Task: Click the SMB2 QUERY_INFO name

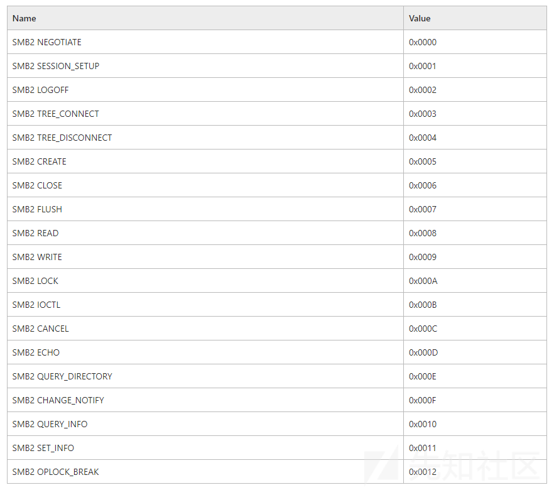Action: point(50,424)
